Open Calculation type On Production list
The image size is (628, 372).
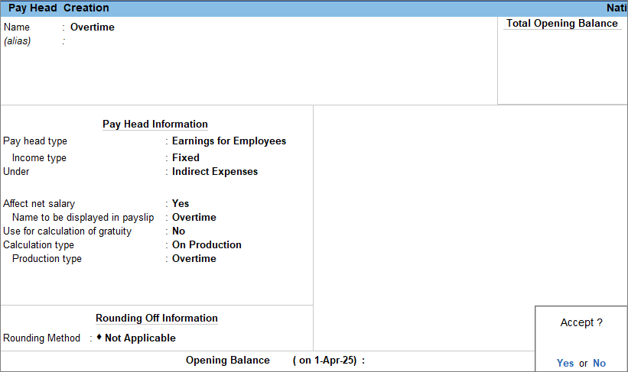207,244
